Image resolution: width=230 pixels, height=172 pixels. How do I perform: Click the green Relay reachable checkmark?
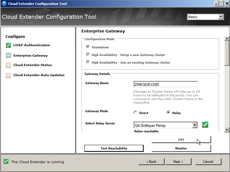pyautogui.click(x=205, y=125)
